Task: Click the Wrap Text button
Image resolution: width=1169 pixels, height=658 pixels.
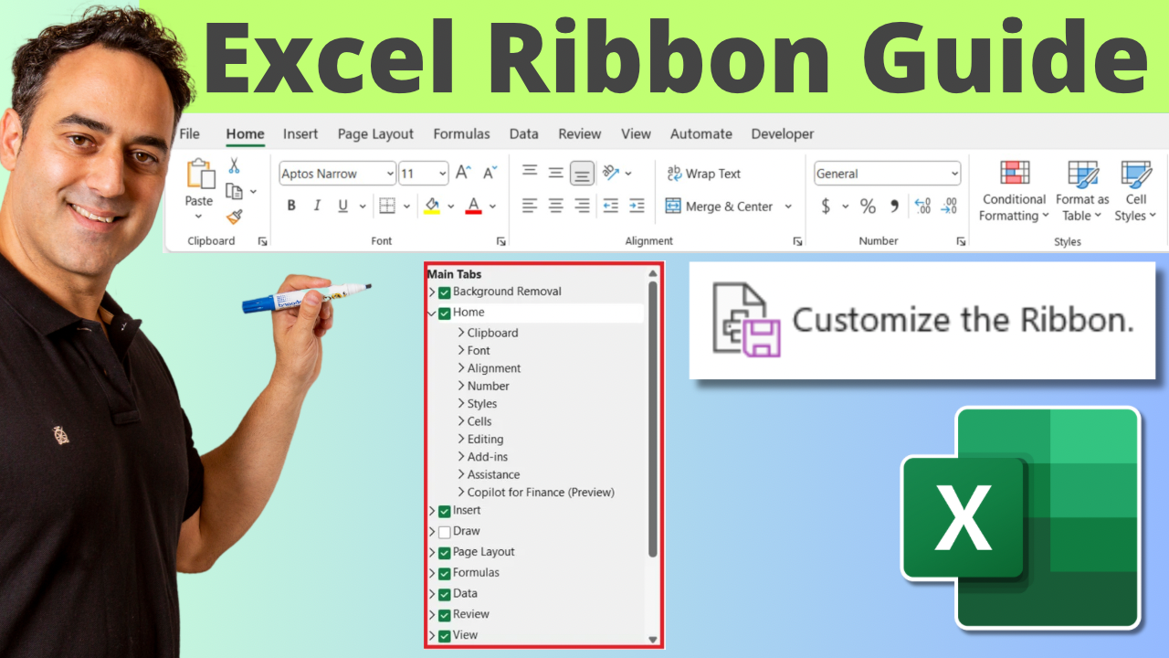Action: point(703,174)
